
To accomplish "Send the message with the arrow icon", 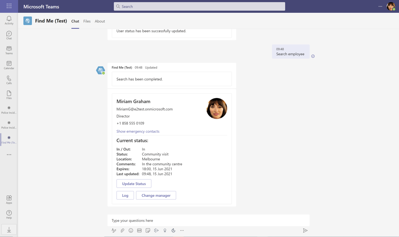I will [305, 230].
